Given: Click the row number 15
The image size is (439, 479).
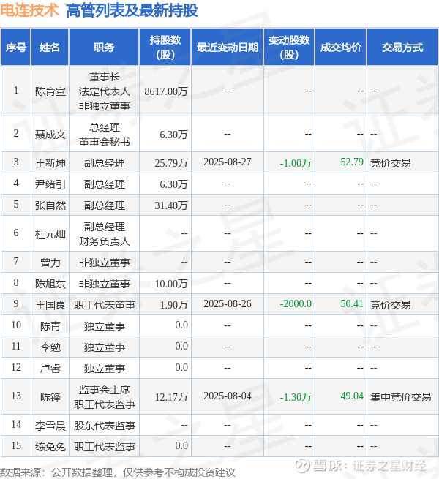Looking at the screenshot, I should [x=16, y=445].
